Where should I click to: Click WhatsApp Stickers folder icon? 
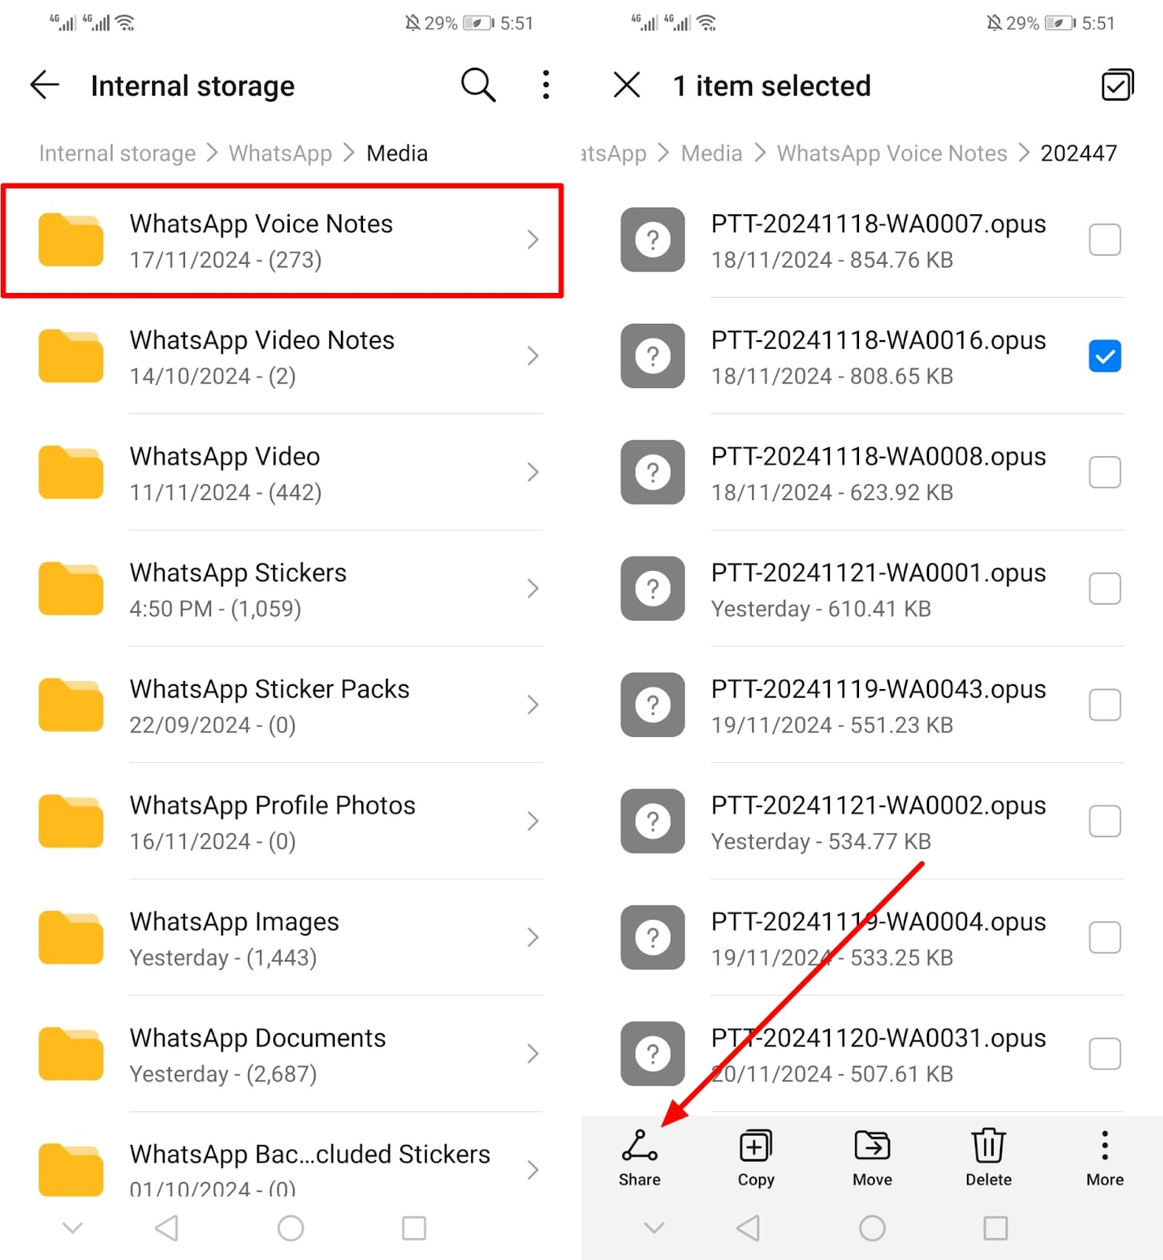(71, 588)
